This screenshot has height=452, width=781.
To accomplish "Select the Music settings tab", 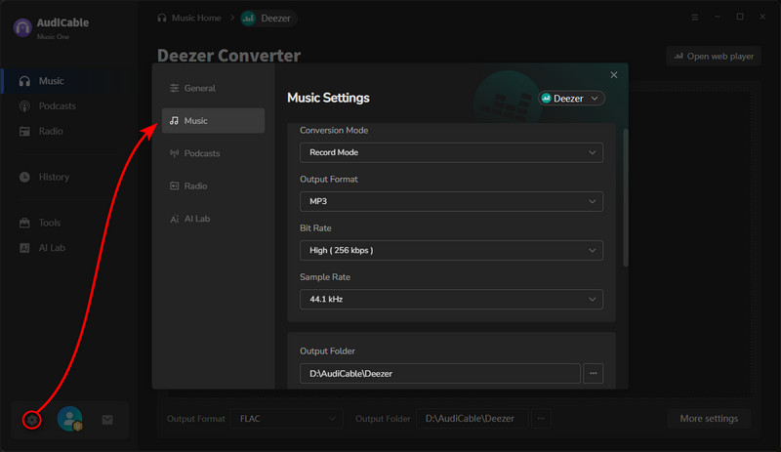I will (213, 121).
